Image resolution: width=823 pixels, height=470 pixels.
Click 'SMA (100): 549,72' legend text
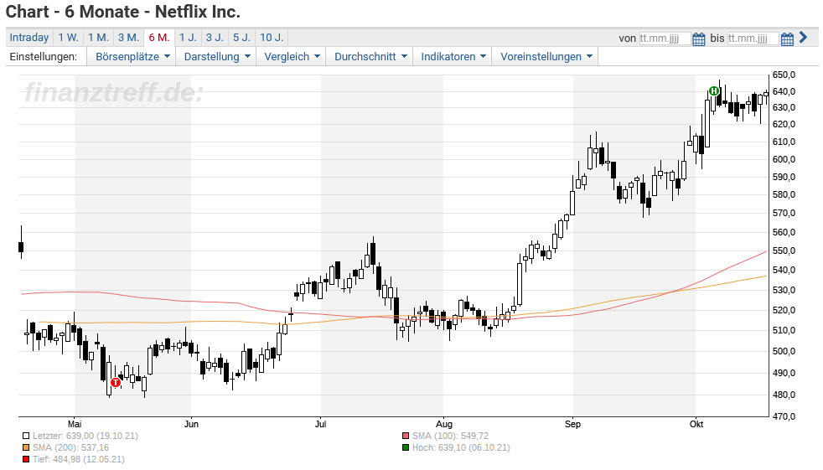pyautogui.click(x=450, y=436)
